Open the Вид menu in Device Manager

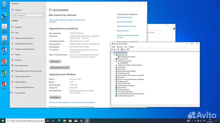click(x=126, y=47)
